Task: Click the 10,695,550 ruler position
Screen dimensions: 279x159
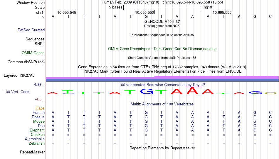Action: point(145,12)
